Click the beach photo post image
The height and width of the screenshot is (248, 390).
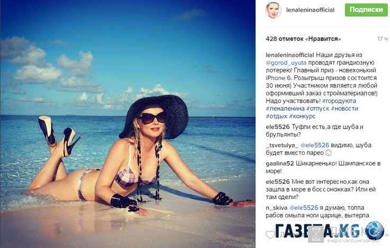tap(128, 124)
